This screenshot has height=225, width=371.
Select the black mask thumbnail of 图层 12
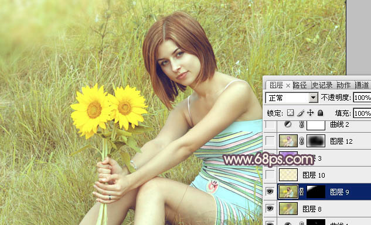(x=316, y=141)
